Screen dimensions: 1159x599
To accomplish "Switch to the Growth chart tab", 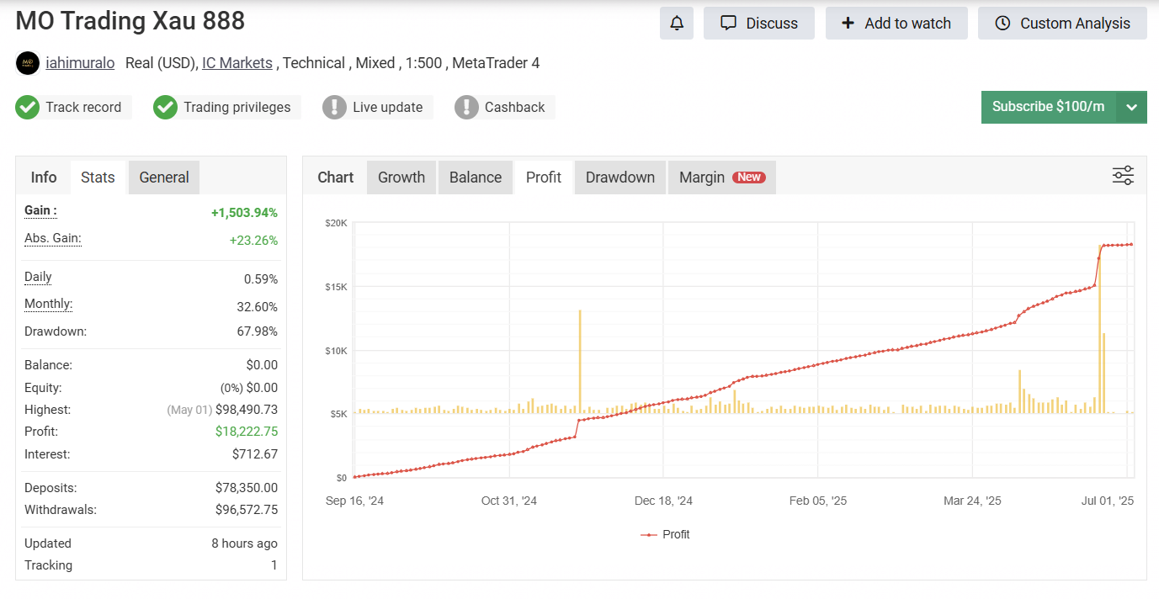I will click(401, 178).
